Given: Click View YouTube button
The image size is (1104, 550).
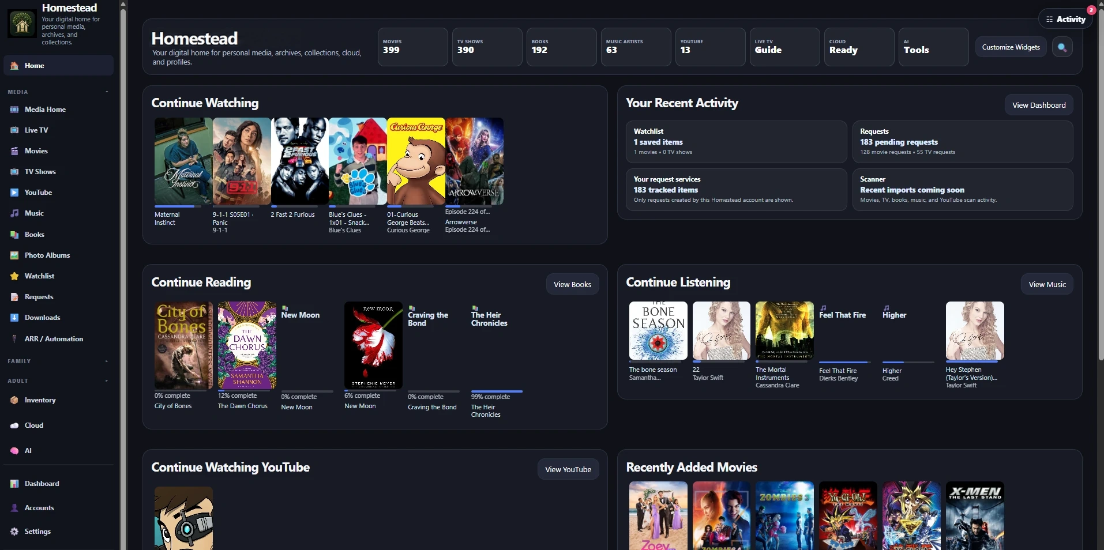Looking at the screenshot, I should click(568, 469).
